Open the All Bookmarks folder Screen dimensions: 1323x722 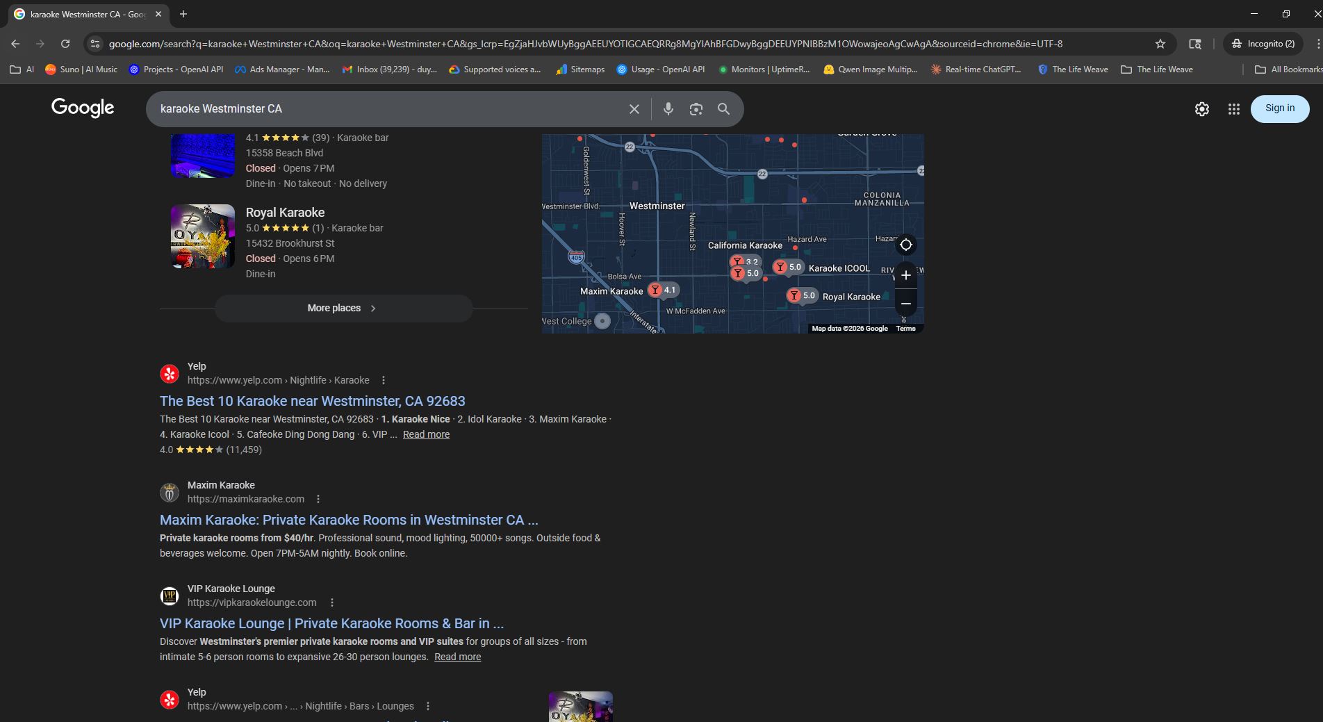1288,69
